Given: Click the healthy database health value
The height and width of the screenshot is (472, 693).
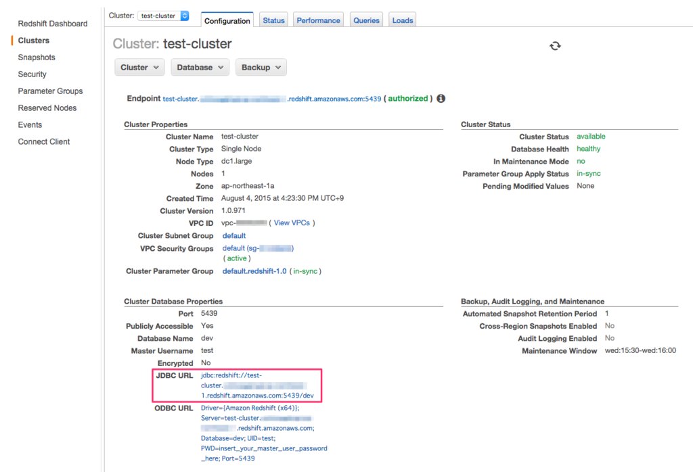Looking at the screenshot, I should tap(588, 149).
